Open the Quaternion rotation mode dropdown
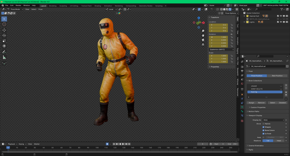 [221, 50]
